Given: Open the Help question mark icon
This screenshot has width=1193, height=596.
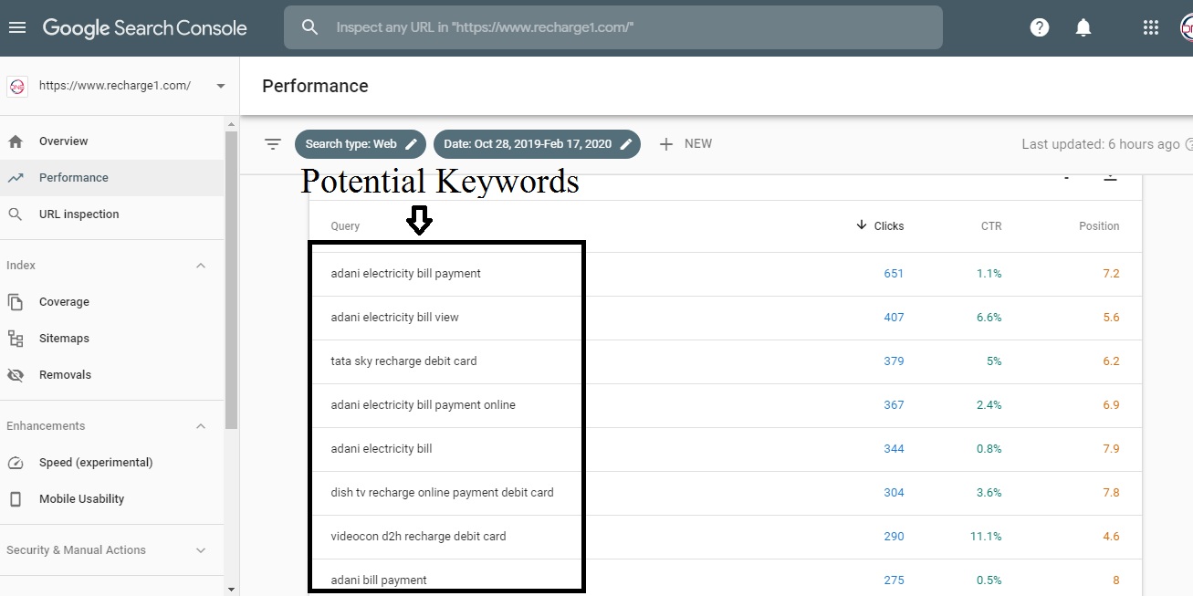Looking at the screenshot, I should [x=1040, y=27].
